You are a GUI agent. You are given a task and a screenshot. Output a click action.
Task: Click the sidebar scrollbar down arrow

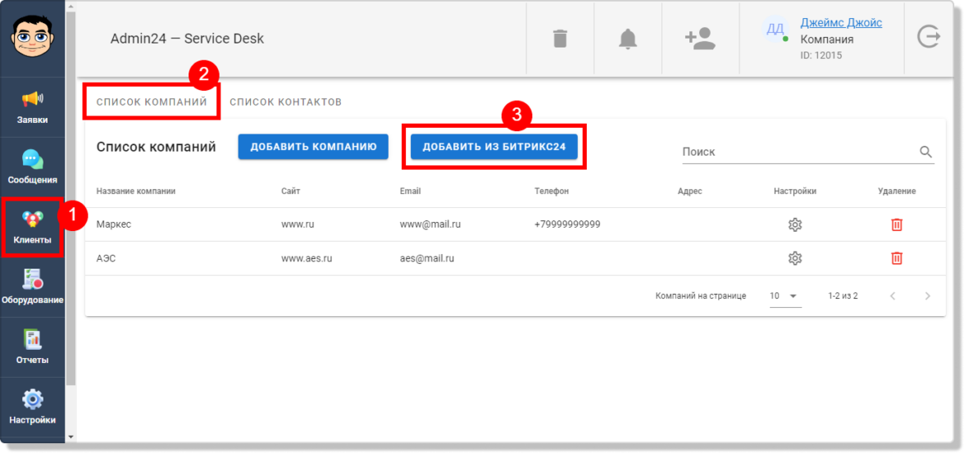[70, 437]
